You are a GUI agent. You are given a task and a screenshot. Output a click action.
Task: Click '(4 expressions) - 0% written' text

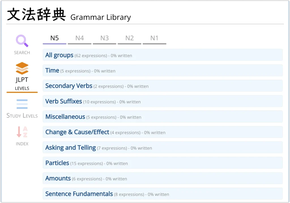click(x=138, y=133)
